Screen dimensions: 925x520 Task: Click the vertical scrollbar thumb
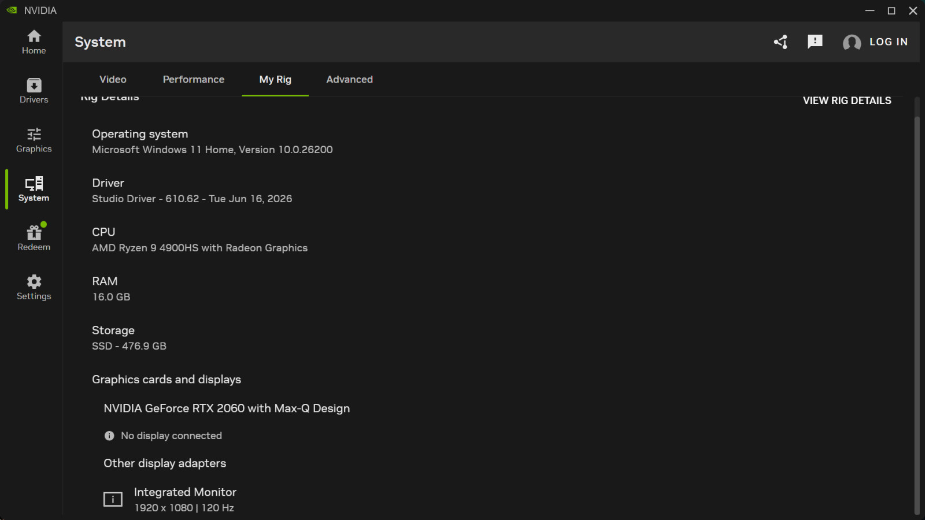[917, 315]
